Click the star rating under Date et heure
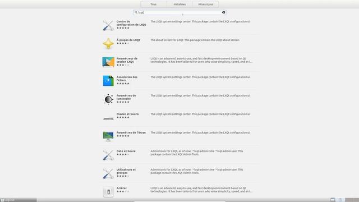 pos(123,154)
